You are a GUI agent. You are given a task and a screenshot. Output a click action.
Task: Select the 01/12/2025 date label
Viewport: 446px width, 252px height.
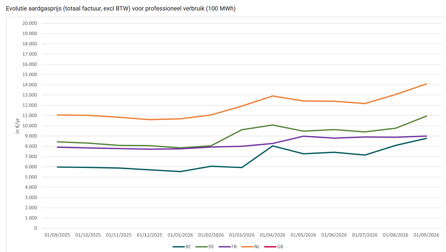pos(149,235)
